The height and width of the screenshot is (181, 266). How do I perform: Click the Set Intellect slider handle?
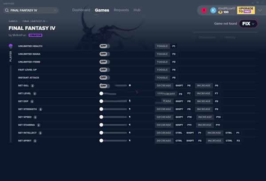tap(102, 133)
